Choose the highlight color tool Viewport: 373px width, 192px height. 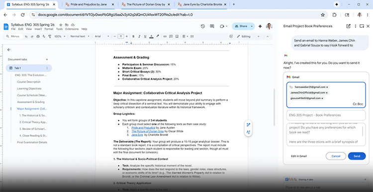[157, 36]
